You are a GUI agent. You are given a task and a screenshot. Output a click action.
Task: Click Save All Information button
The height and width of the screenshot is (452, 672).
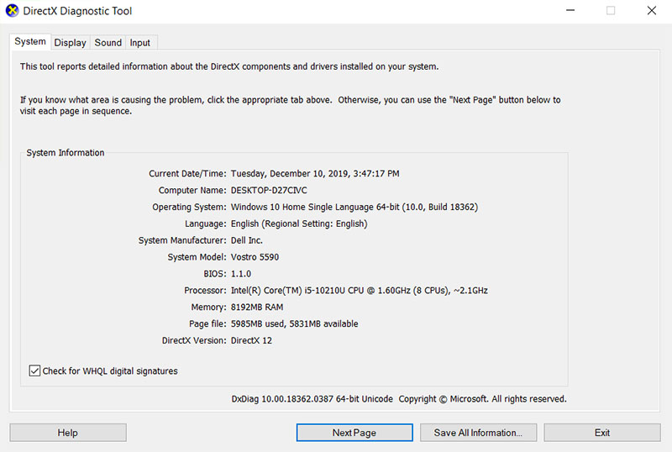point(478,433)
